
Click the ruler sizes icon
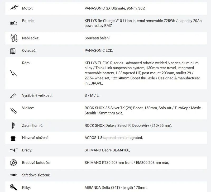coord(13,95)
